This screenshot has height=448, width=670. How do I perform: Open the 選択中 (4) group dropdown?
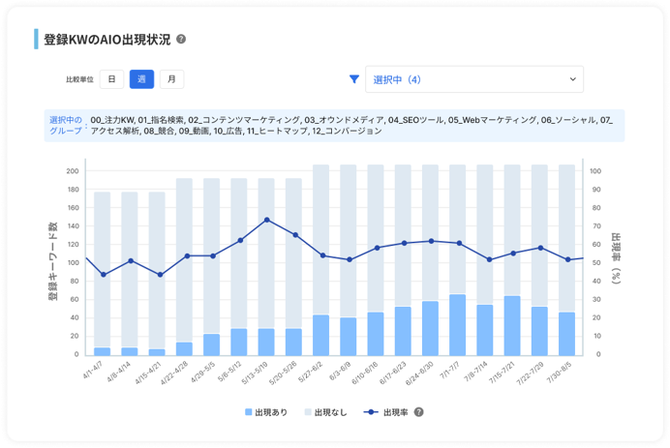(x=474, y=79)
